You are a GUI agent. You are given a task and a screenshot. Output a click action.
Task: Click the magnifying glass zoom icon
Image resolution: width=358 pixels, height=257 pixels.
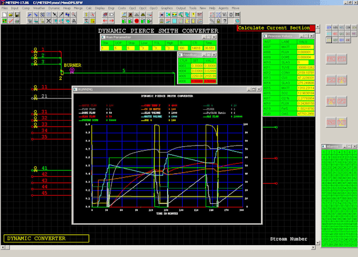[x=74, y=15]
